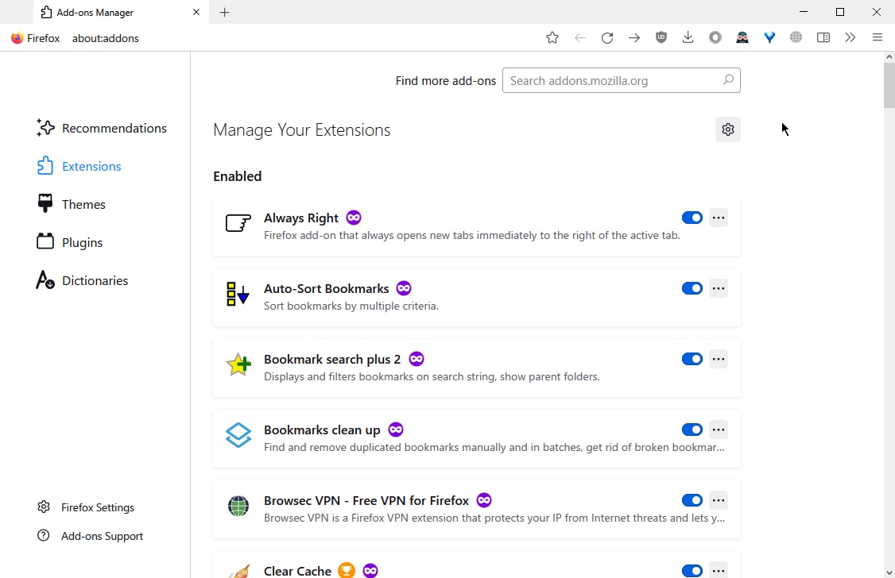Disable the Auto-Sort Bookmarks toggle
Image resolution: width=895 pixels, height=578 pixels.
[692, 288]
